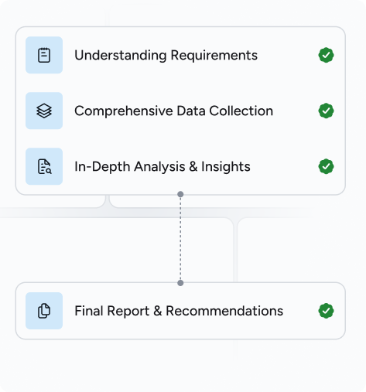Click the connector dot atop the Final Report card
Image resolution: width=366 pixels, height=392 pixels.
pyautogui.click(x=180, y=283)
